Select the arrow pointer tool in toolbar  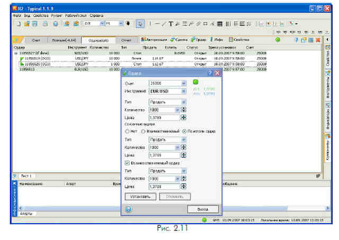pyautogui.click(x=140, y=24)
